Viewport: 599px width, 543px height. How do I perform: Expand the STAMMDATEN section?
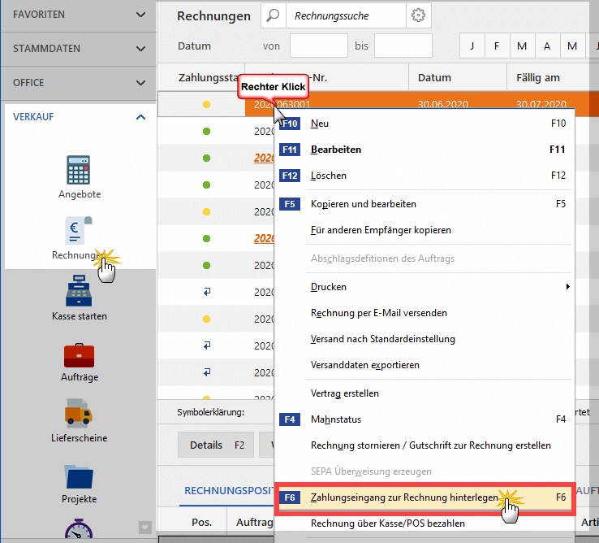79,49
